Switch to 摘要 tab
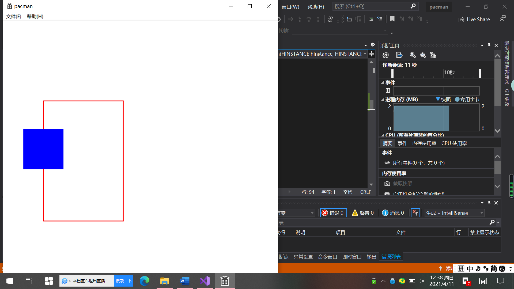The width and height of the screenshot is (514, 289). [x=387, y=143]
